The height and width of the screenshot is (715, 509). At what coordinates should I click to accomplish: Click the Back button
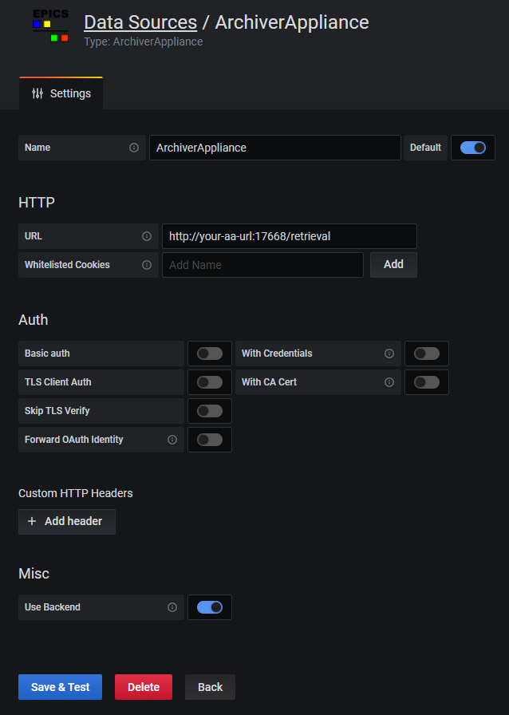point(211,687)
